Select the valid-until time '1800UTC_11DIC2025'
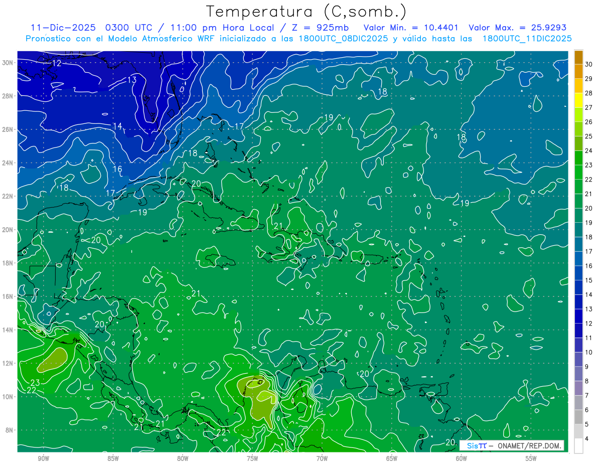Image resolution: width=602 pixels, height=465 pixels. [x=527, y=39]
